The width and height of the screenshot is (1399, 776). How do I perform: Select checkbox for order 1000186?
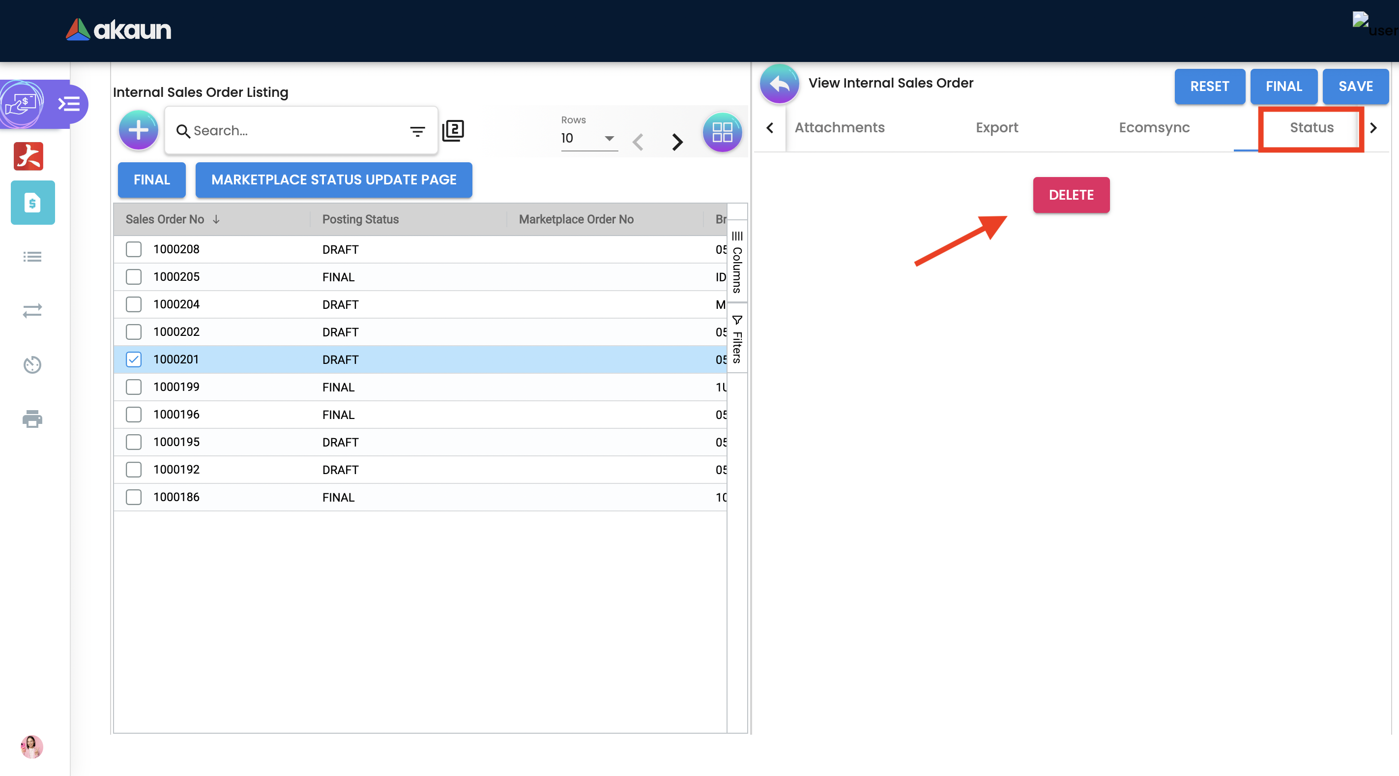pyautogui.click(x=134, y=497)
